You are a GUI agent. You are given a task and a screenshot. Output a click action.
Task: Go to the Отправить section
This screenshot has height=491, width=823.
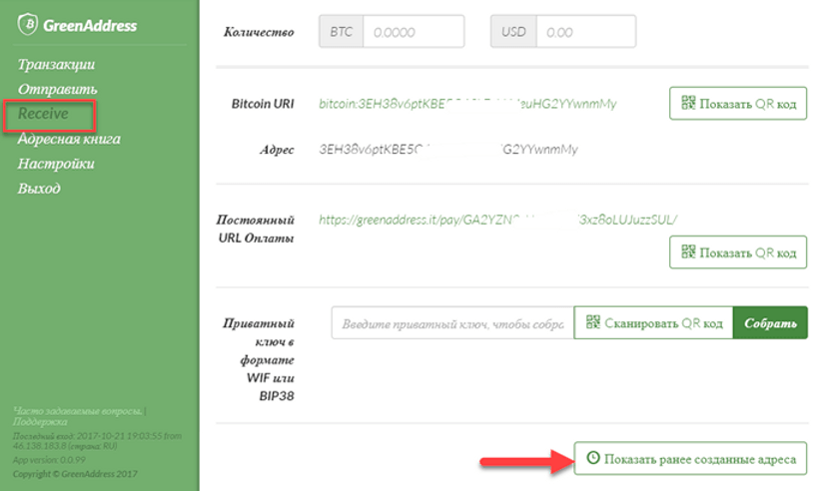57,89
